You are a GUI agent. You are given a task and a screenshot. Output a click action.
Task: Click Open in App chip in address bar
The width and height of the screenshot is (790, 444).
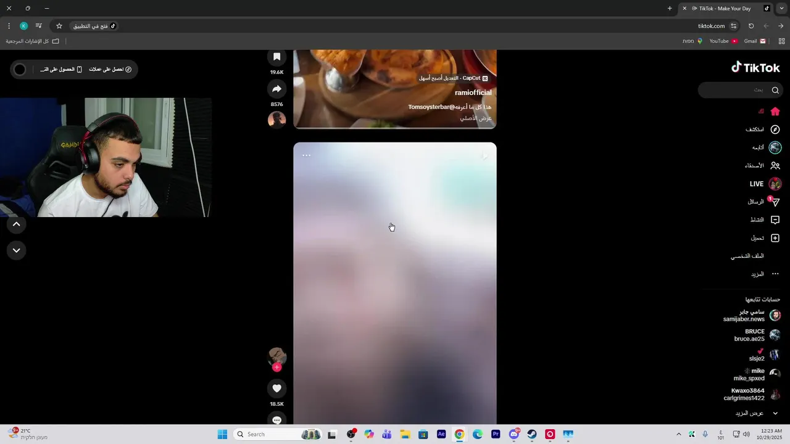click(x=94, y=26)
